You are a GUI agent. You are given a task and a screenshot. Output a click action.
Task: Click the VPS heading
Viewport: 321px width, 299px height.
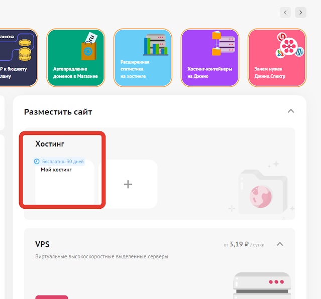tap(42, 244)
